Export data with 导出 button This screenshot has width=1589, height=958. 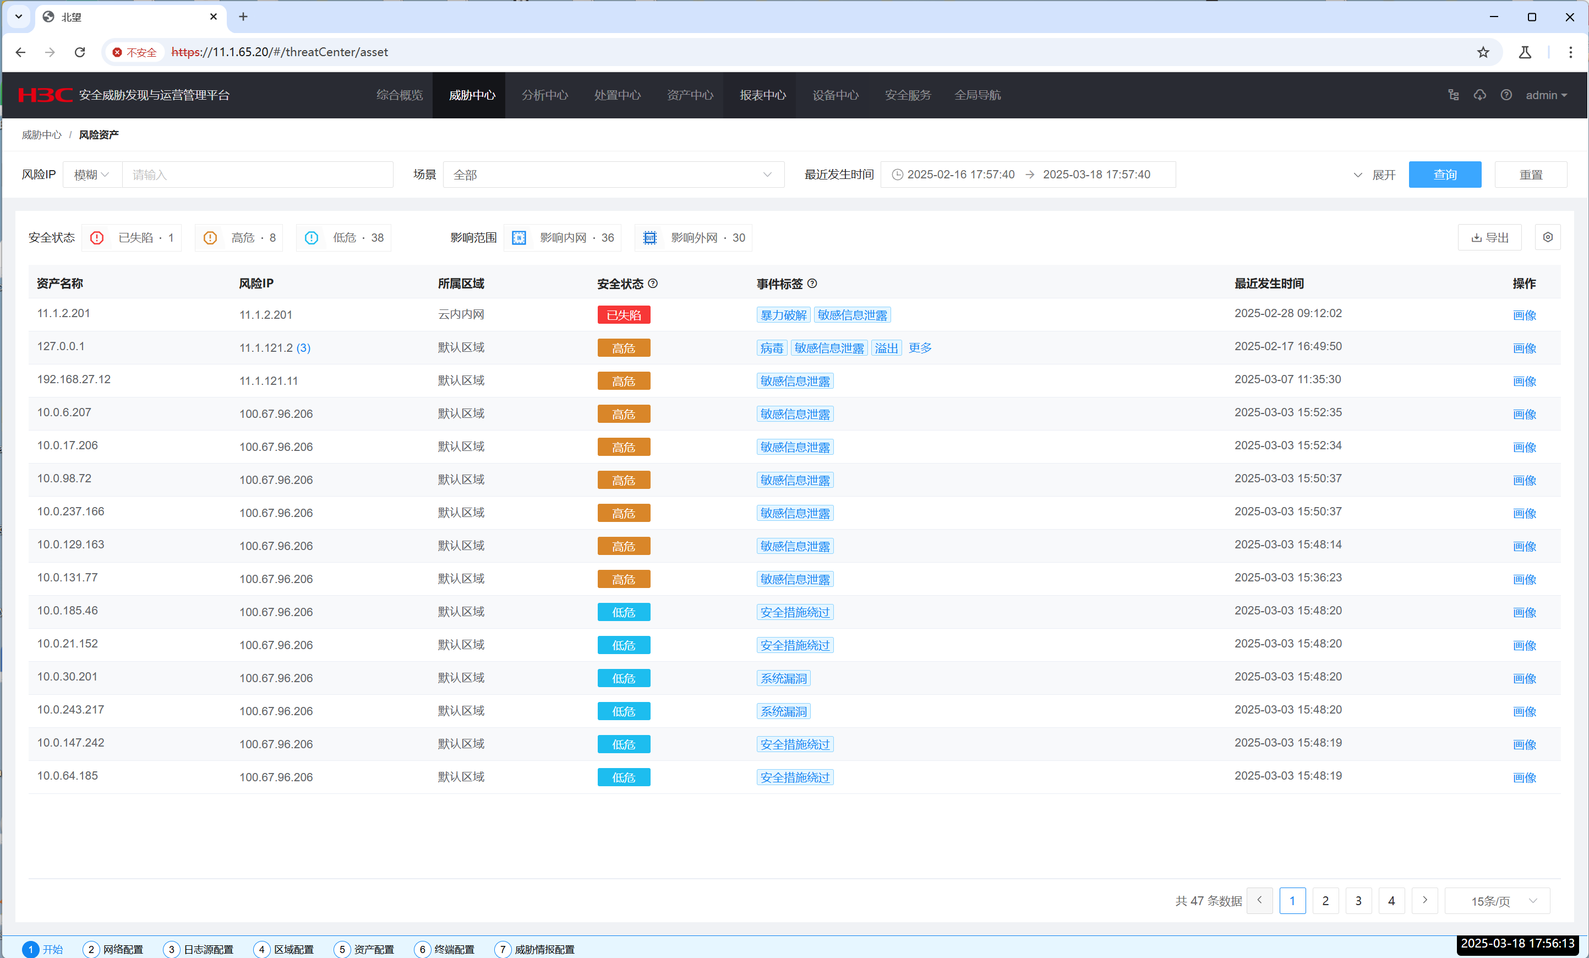pos(1490,237)
